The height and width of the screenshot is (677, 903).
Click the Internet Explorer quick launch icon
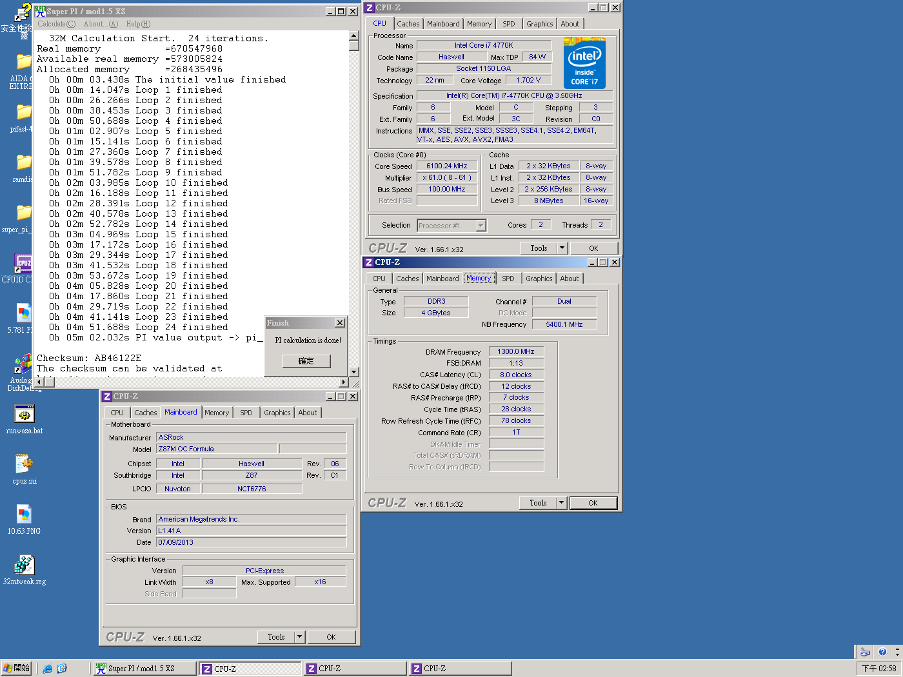pos(48,669)
